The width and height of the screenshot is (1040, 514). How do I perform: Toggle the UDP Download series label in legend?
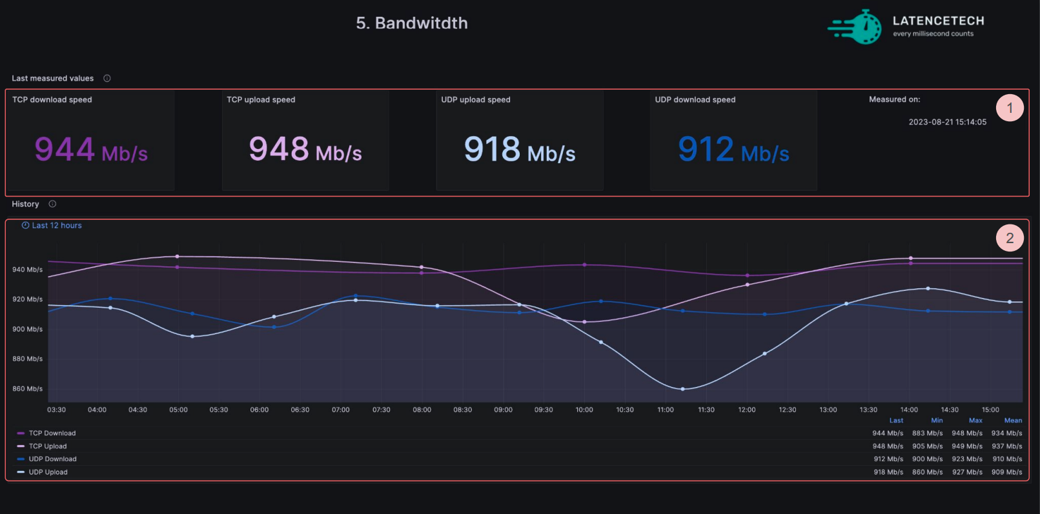pyautogui.click(x=53, y=459)
